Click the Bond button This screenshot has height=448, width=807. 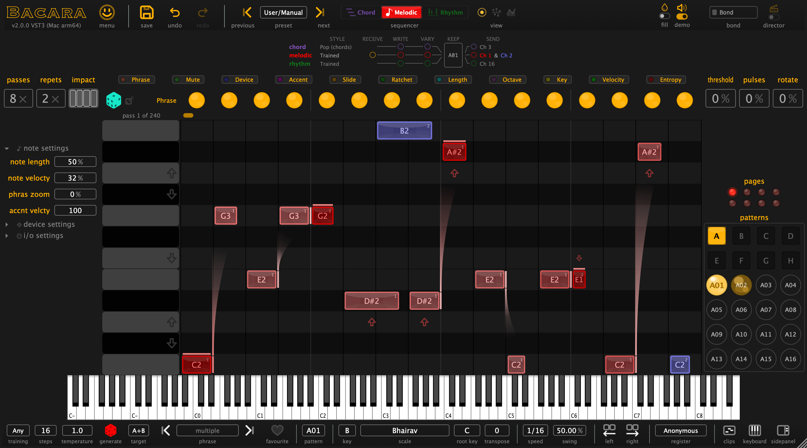click(733, 13)
